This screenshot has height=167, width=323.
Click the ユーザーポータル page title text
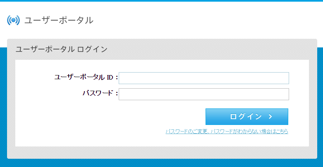[59, 20]
